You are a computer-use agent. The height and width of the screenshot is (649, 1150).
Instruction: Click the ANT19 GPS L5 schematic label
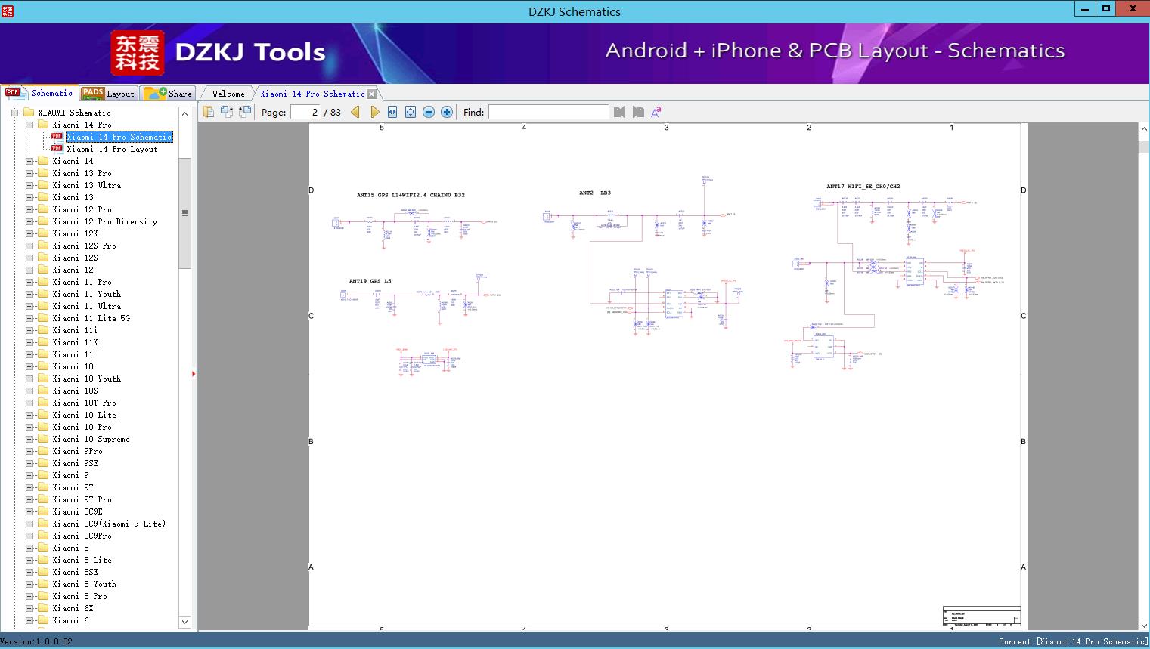(x=370, y=281)
